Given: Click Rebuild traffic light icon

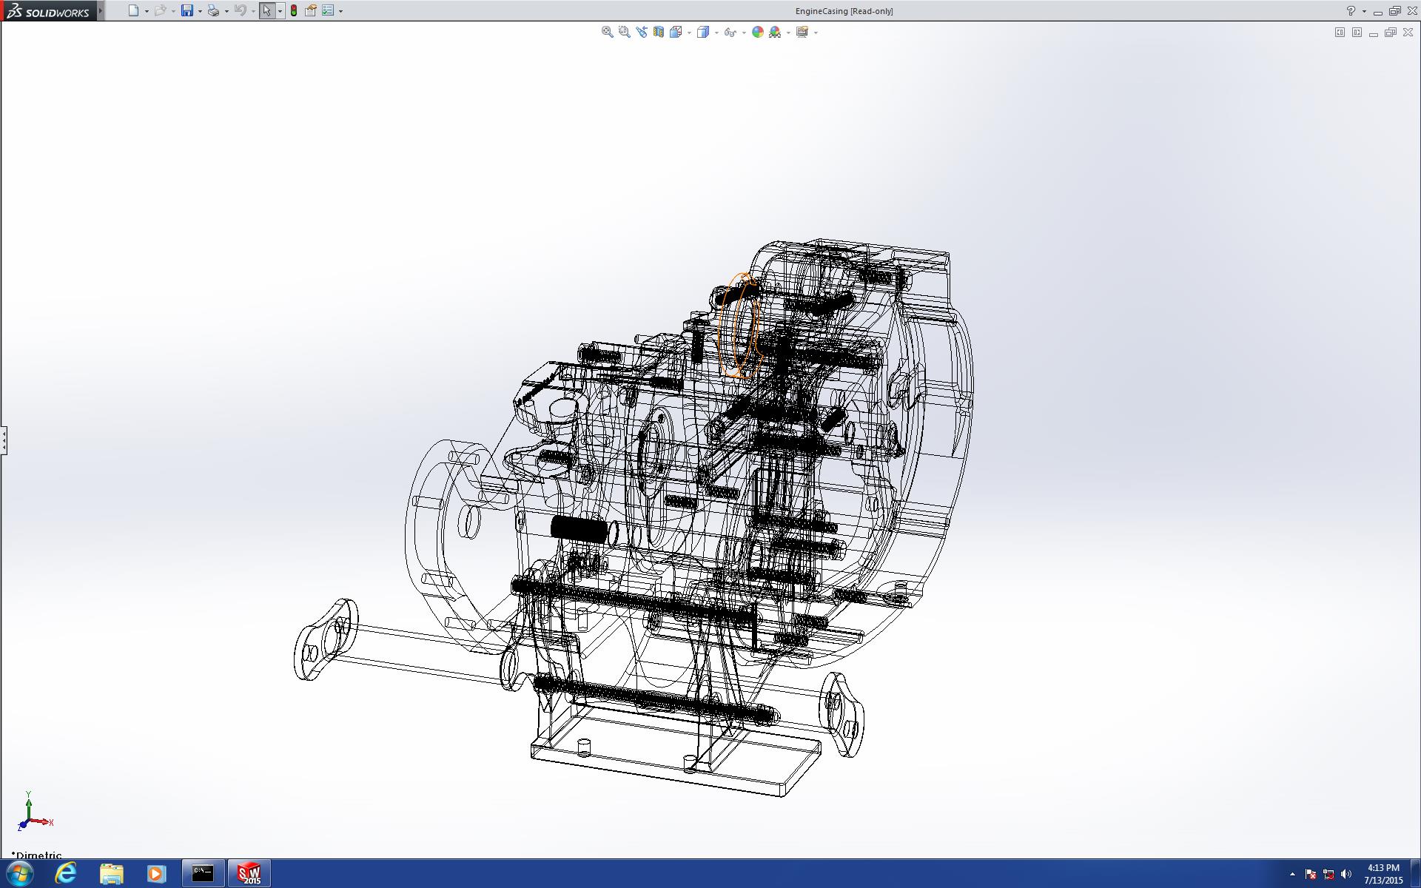Looking at the screenshot, I should pyautogui.click(x=294, y=10).
